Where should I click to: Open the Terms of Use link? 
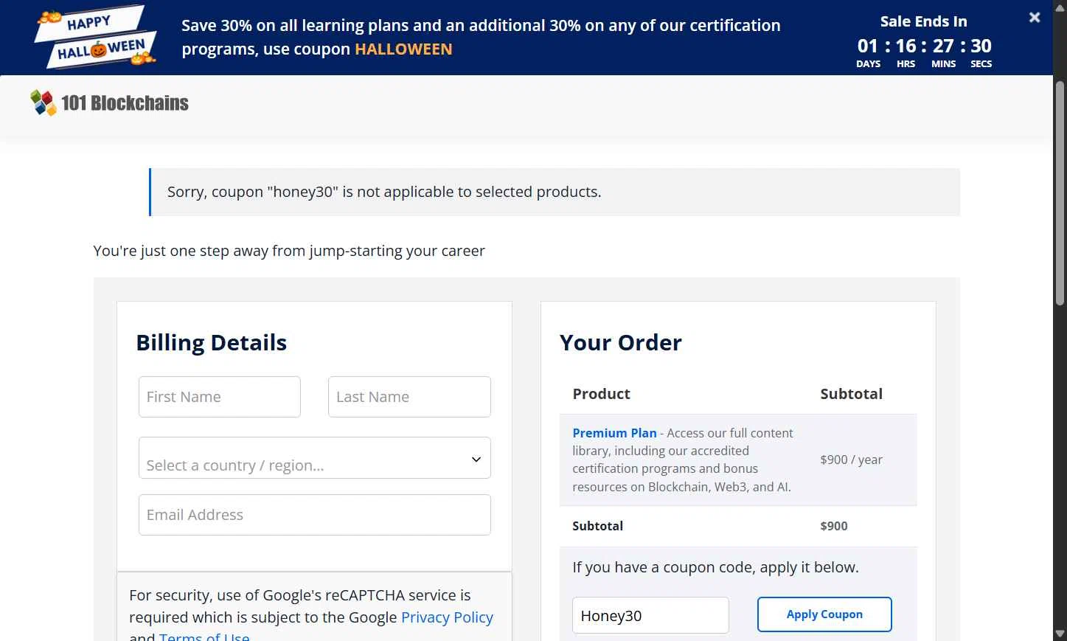click(x=204, y=636)
